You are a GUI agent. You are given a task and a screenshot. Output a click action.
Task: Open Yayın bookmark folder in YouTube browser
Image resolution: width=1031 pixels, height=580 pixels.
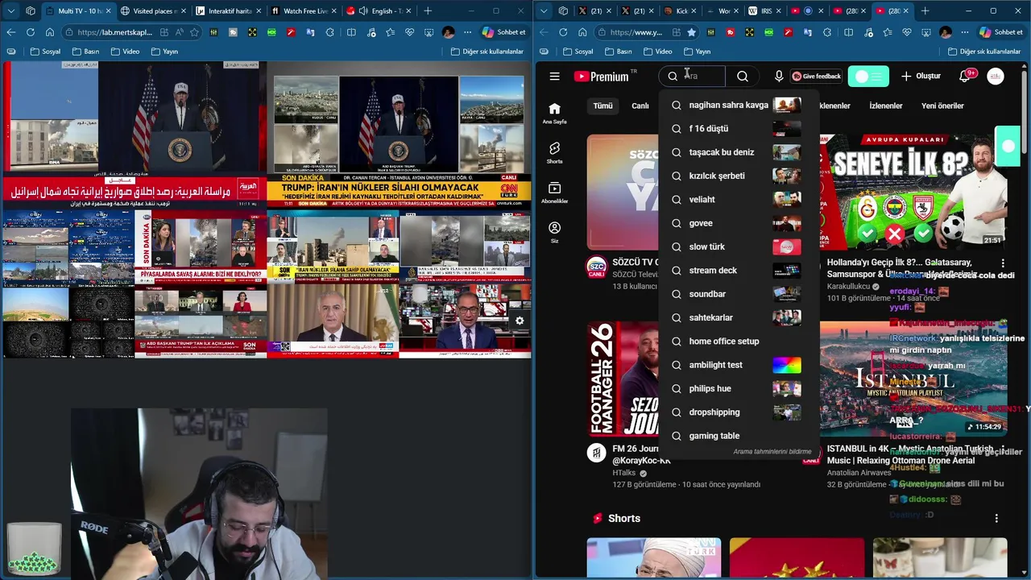(x=697, y=52)
